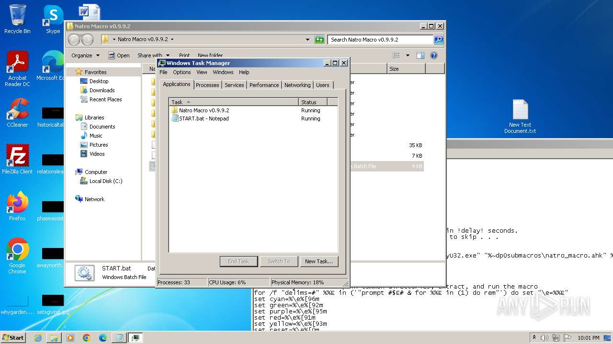Select Network in navigation pane
Screen dimensions: 613x344
pyautogui.click(x=94, y=199)
